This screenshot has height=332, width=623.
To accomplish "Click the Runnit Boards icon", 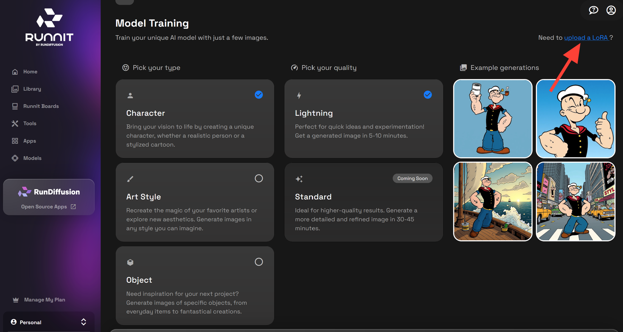I will 15,106.
